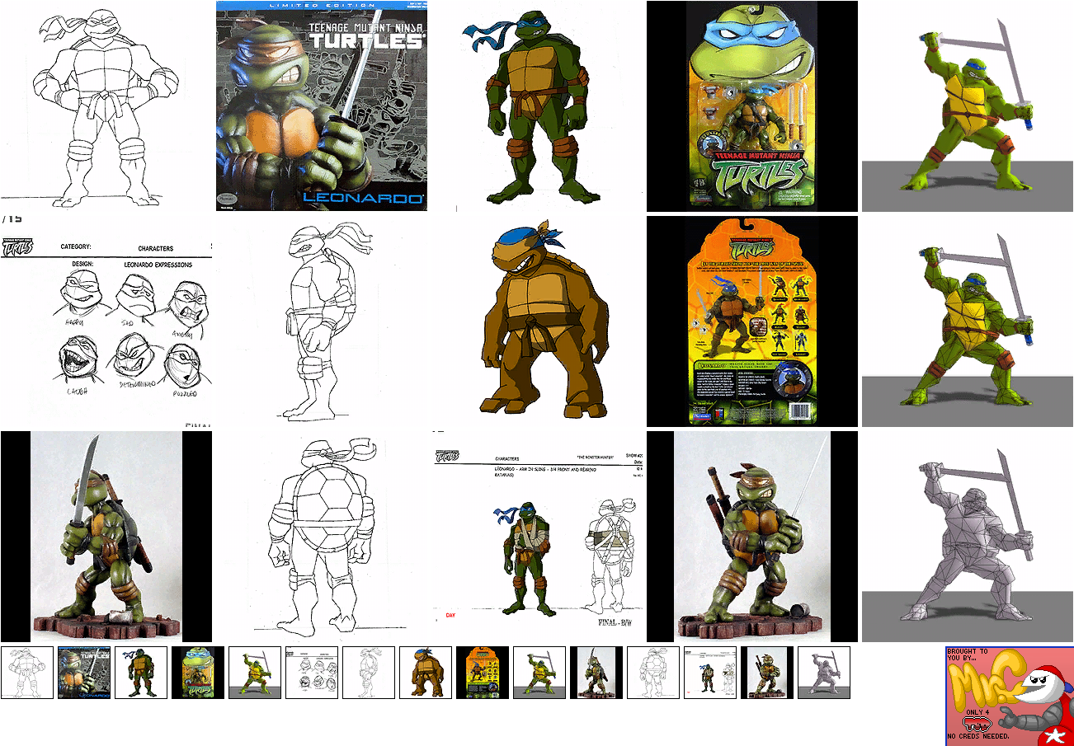Click the red 'DAY' label
The image size is (1074, 746).
(x=450, y=615)
